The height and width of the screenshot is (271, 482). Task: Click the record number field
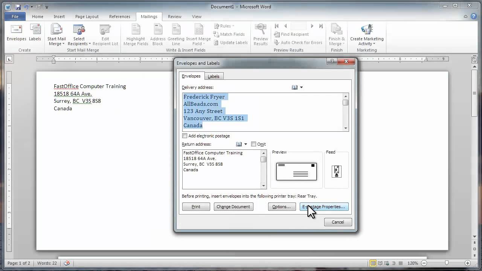click(299, 26)
